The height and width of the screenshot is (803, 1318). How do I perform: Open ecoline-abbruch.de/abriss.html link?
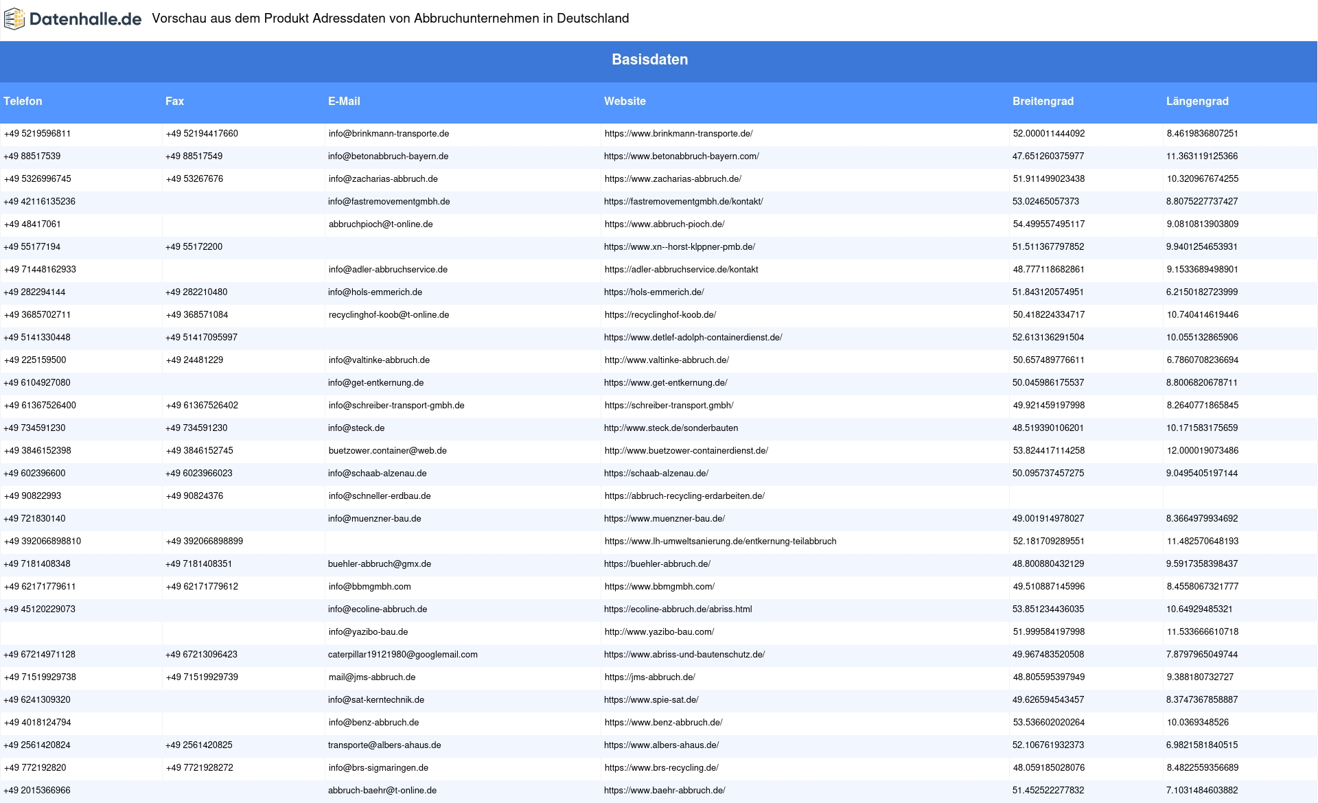(678, 609)
